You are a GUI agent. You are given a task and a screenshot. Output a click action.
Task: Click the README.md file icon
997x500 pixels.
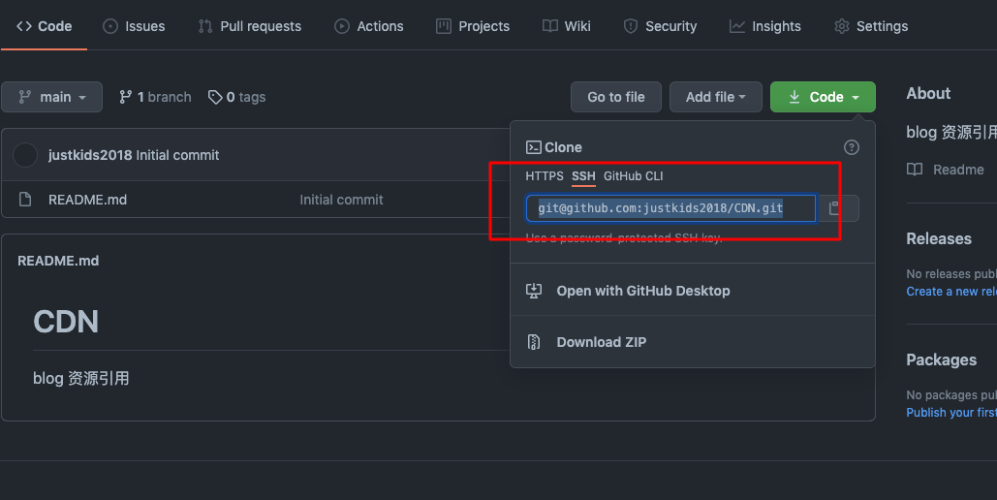coord(25,200)
